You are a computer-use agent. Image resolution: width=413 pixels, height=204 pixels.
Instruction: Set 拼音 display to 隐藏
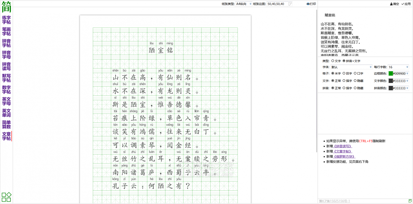pos(355,88)
